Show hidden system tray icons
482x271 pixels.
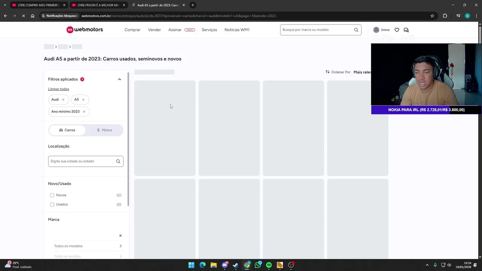[427, 265]
